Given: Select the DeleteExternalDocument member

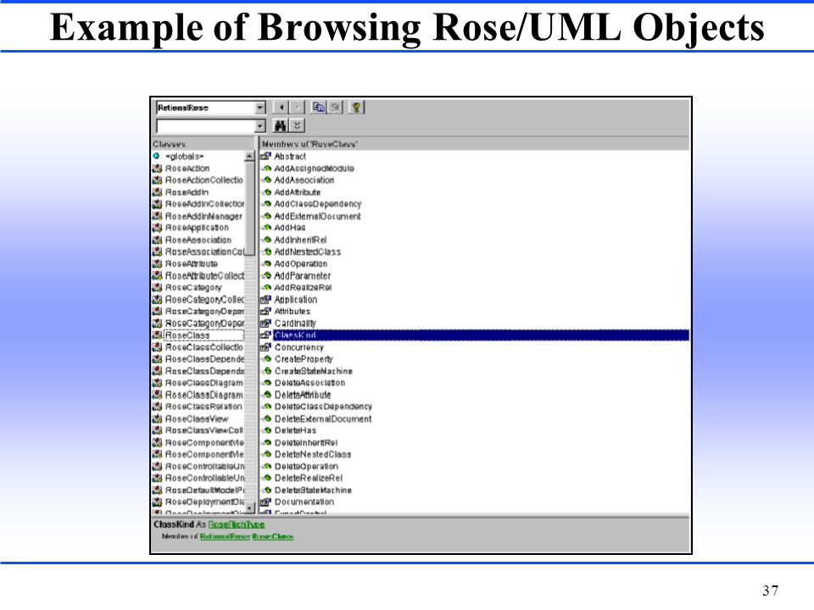Looking at the screenshot, I should (323, 419).
